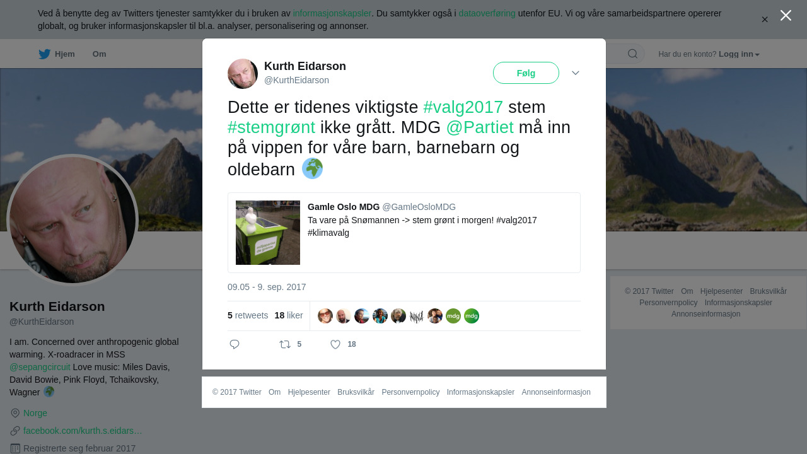This screenshot has height=454, width=807.
Task: Close the tweet overlay with large X
Action: coord(786,15)
